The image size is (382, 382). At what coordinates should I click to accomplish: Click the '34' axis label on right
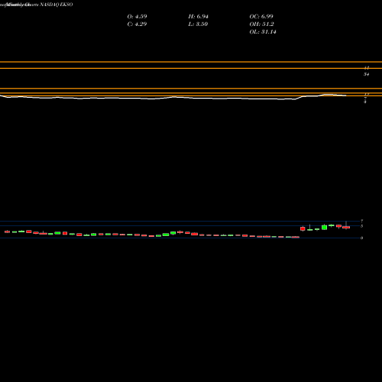coord(366,74)
